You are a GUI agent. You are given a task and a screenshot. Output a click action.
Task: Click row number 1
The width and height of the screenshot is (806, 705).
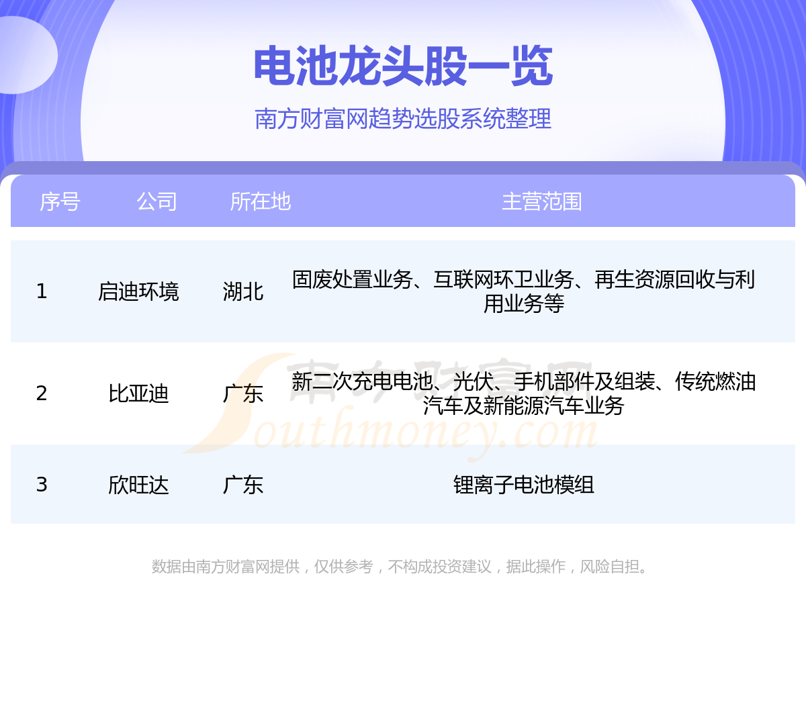pos(42,291)
